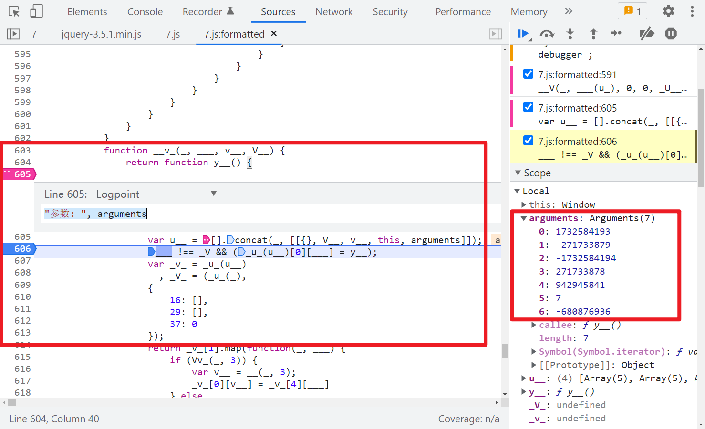Image resolution: width=705 pixels, height=429 pixels.
Task: Click the scroll-down arrow of the code editor
Action: [505, 394]
